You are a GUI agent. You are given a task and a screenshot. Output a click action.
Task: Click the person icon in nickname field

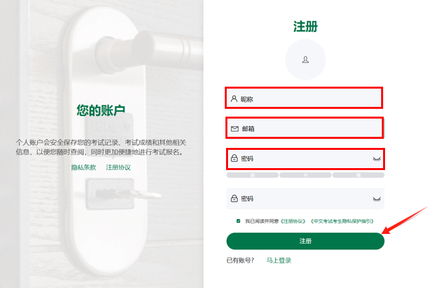pyautogui.click(x=234, y=99)
